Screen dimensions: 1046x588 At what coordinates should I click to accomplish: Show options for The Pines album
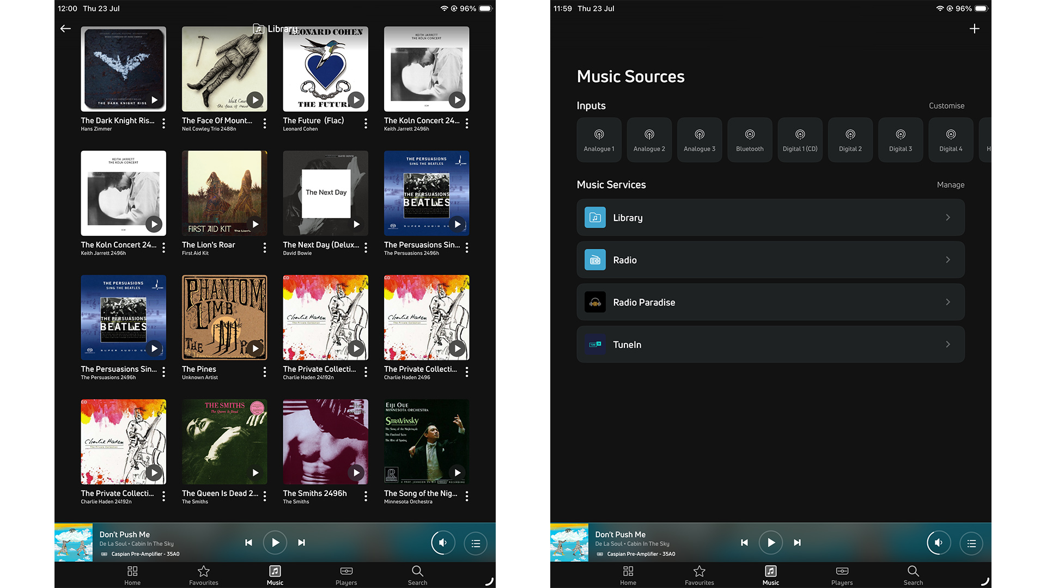pos(265,372)
